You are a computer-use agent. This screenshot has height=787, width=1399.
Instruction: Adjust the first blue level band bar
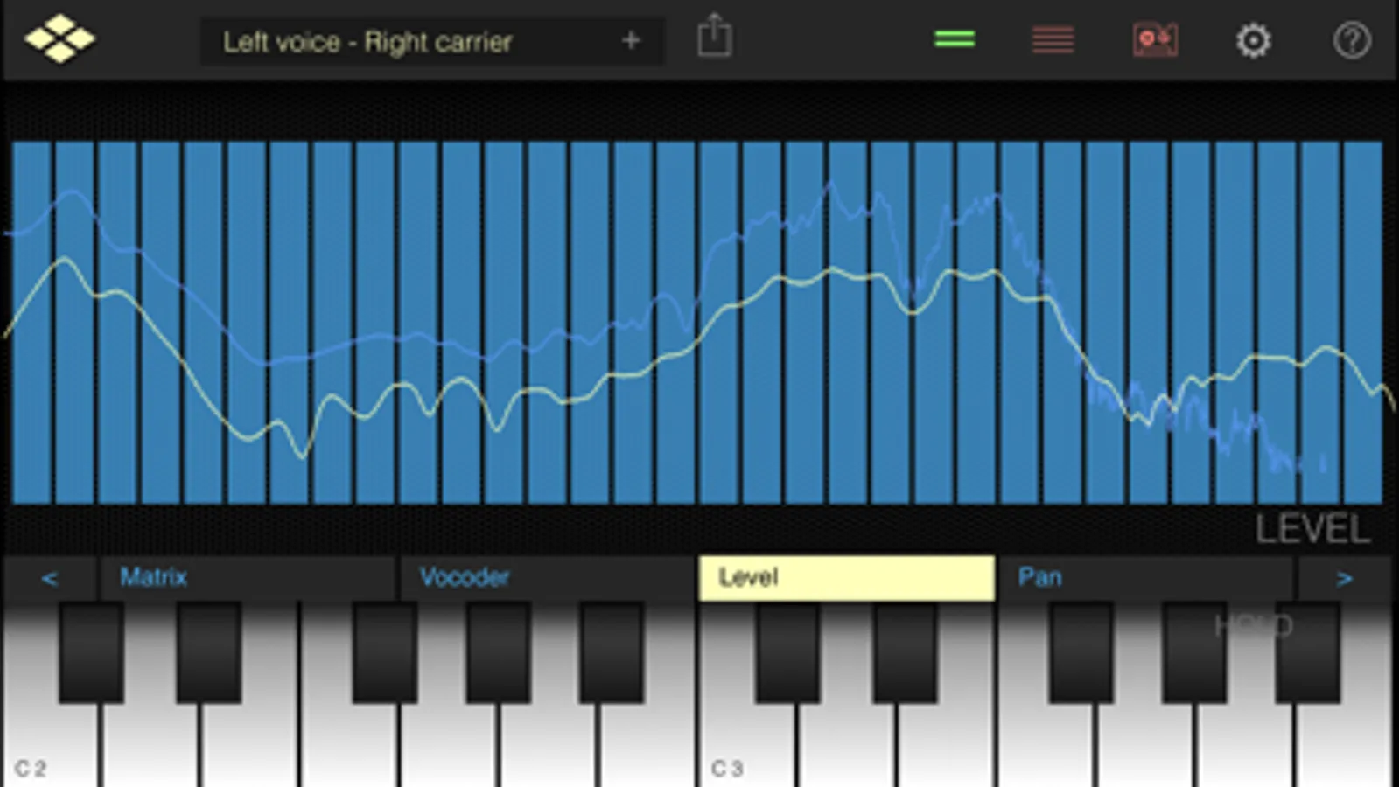[31, 323]
